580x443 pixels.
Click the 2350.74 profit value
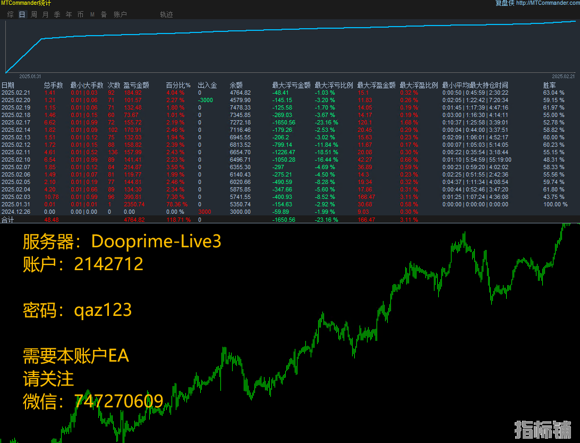(134, 204)
